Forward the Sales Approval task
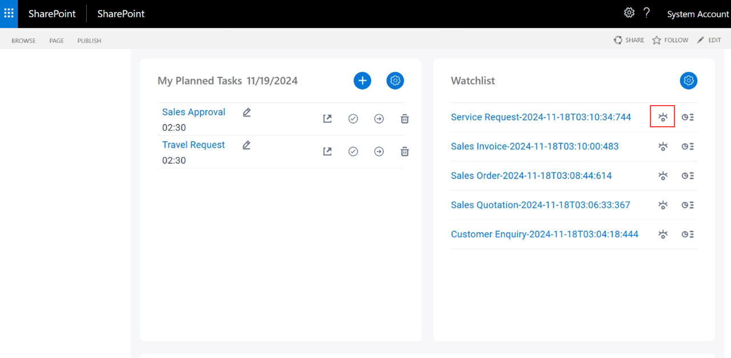The image size is (731, 358). coord(379,119)
